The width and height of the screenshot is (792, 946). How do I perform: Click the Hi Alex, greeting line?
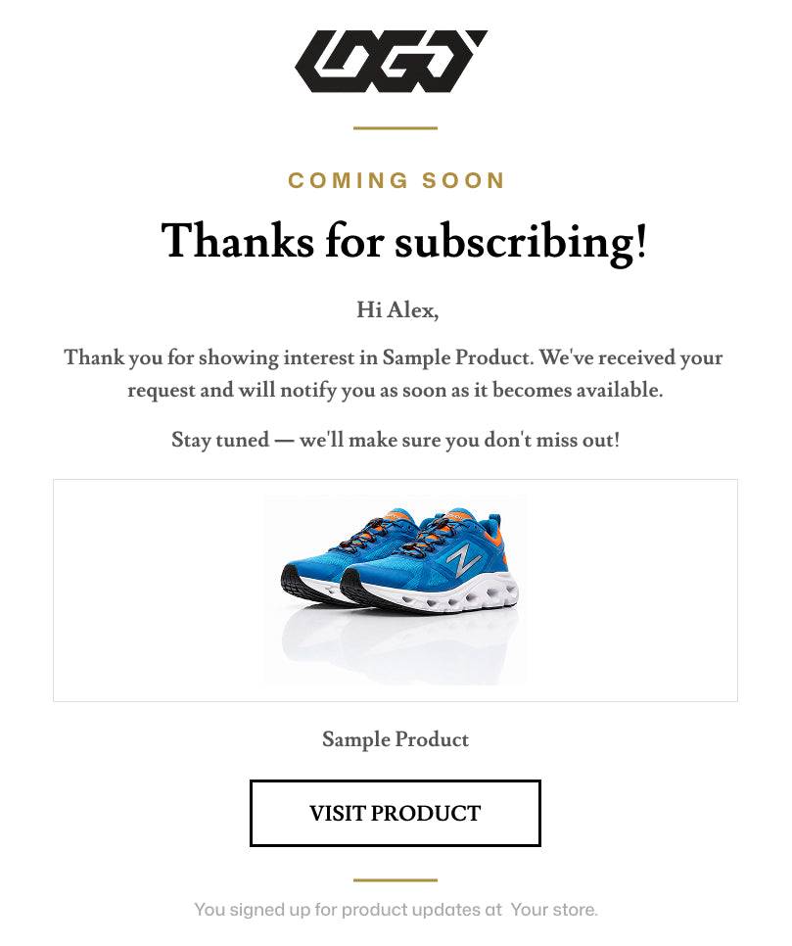[397, 310]
